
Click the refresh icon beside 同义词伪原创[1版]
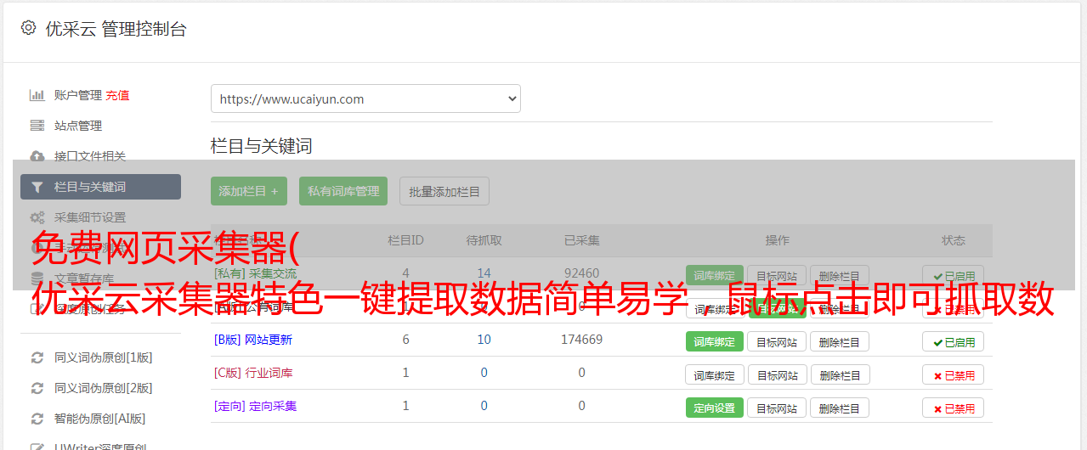click(x=37, y=357)
